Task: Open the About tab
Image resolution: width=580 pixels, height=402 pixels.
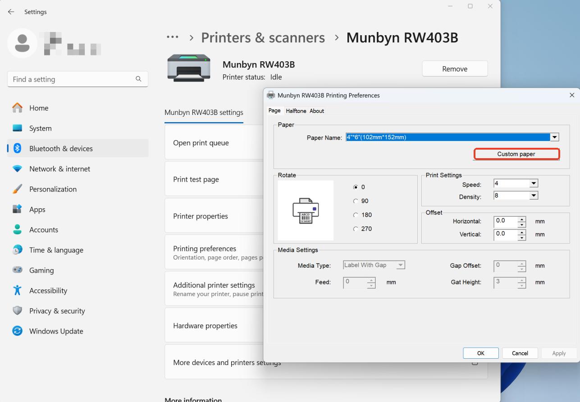Action: [317, 110]
